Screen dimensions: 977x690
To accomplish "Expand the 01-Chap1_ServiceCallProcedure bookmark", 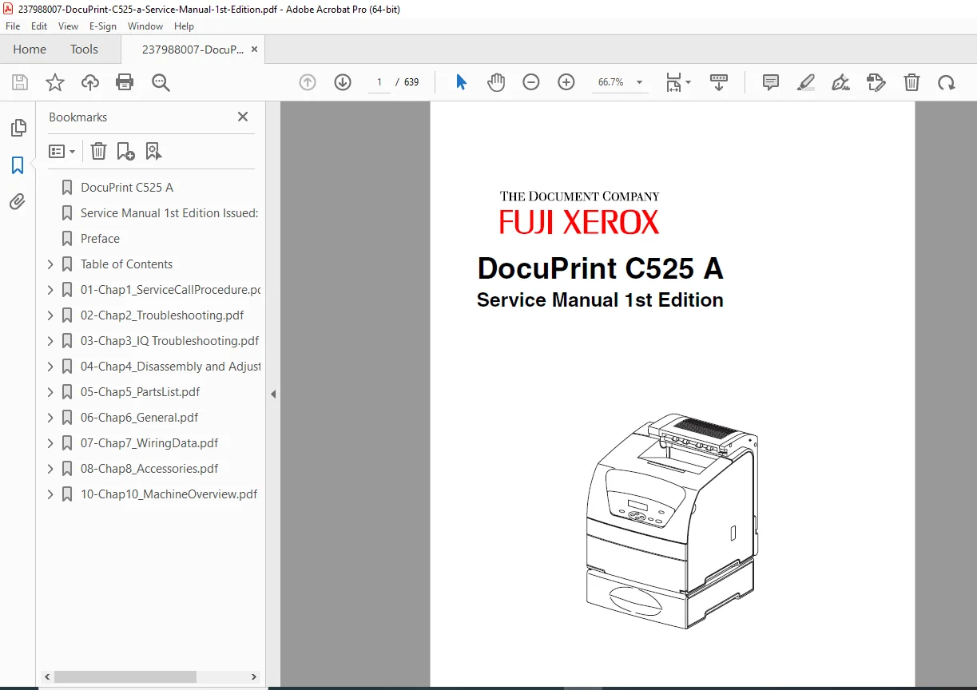I will click(x=50, y=290).
